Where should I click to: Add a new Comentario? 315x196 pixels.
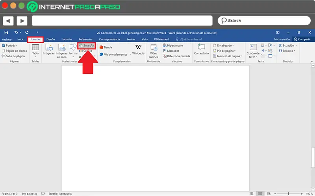(x=201, y=50)
